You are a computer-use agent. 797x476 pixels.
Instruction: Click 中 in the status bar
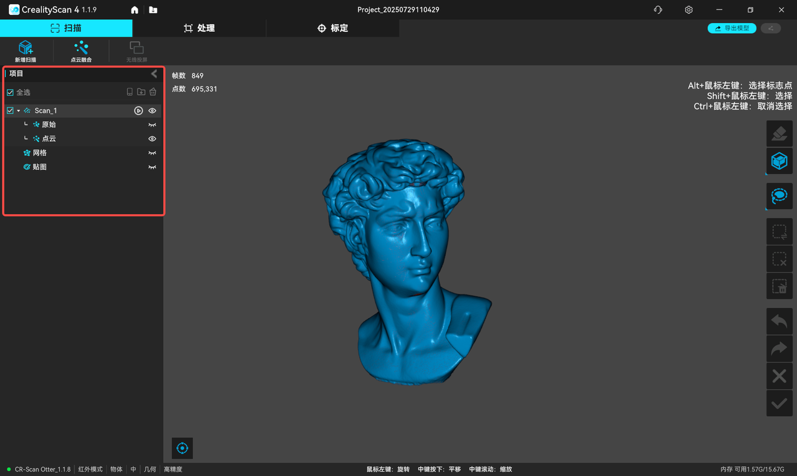coord(133,469)
